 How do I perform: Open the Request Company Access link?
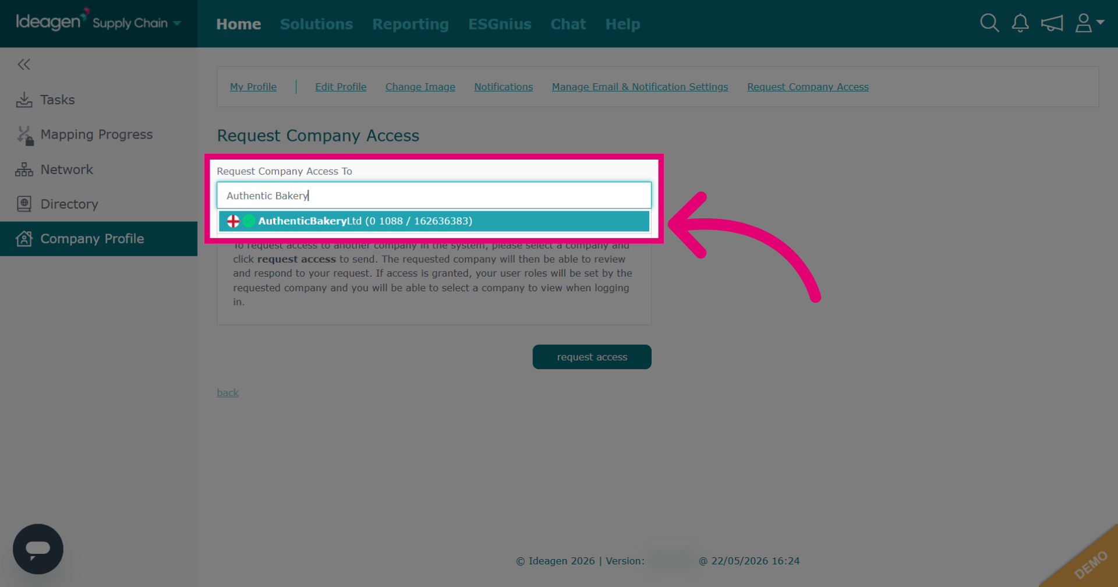click(808, 87)
